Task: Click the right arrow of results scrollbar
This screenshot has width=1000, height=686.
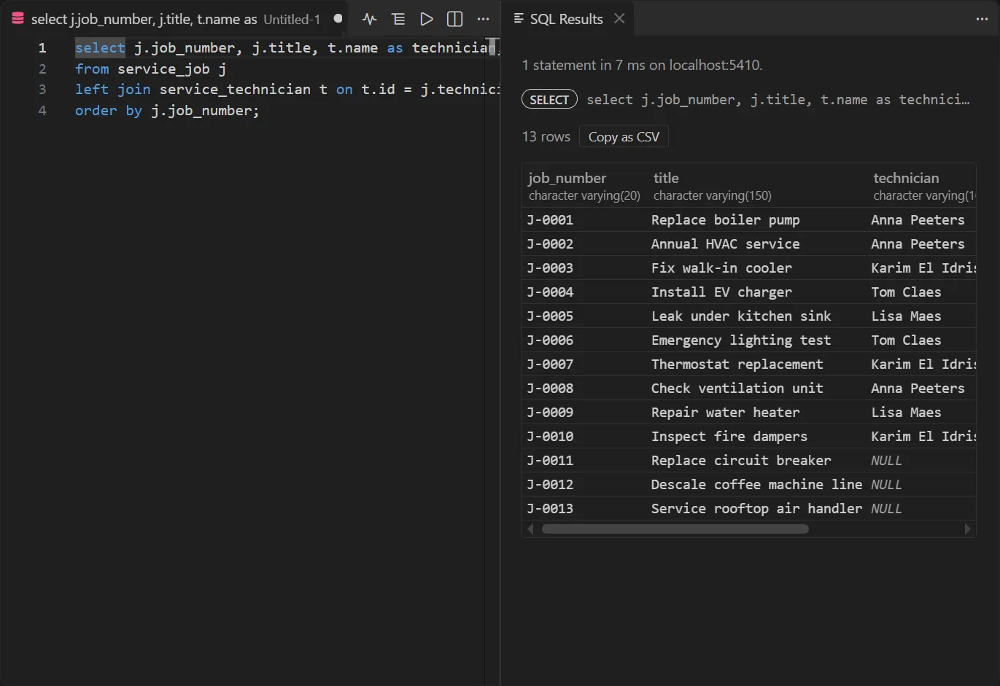Action: click(968, 529)
